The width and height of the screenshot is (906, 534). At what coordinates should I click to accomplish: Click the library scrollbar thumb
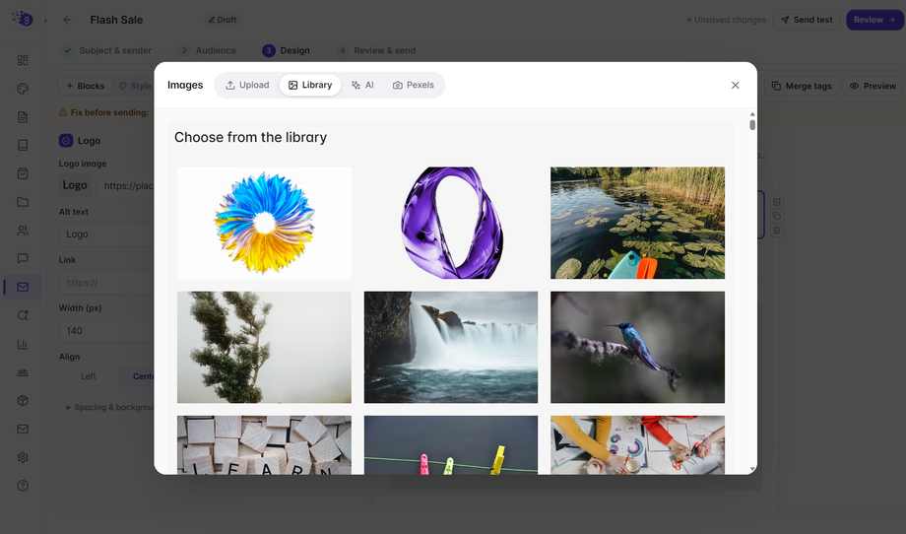752,125
